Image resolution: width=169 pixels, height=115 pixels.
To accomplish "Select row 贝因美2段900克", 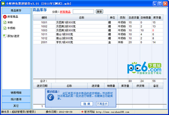I will (98, 26).
